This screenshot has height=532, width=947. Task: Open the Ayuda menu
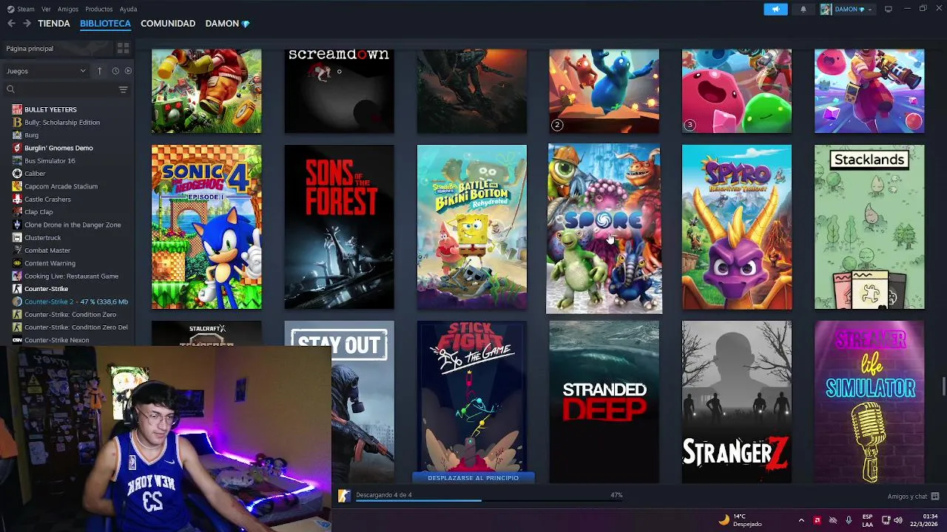coord(128,9)
